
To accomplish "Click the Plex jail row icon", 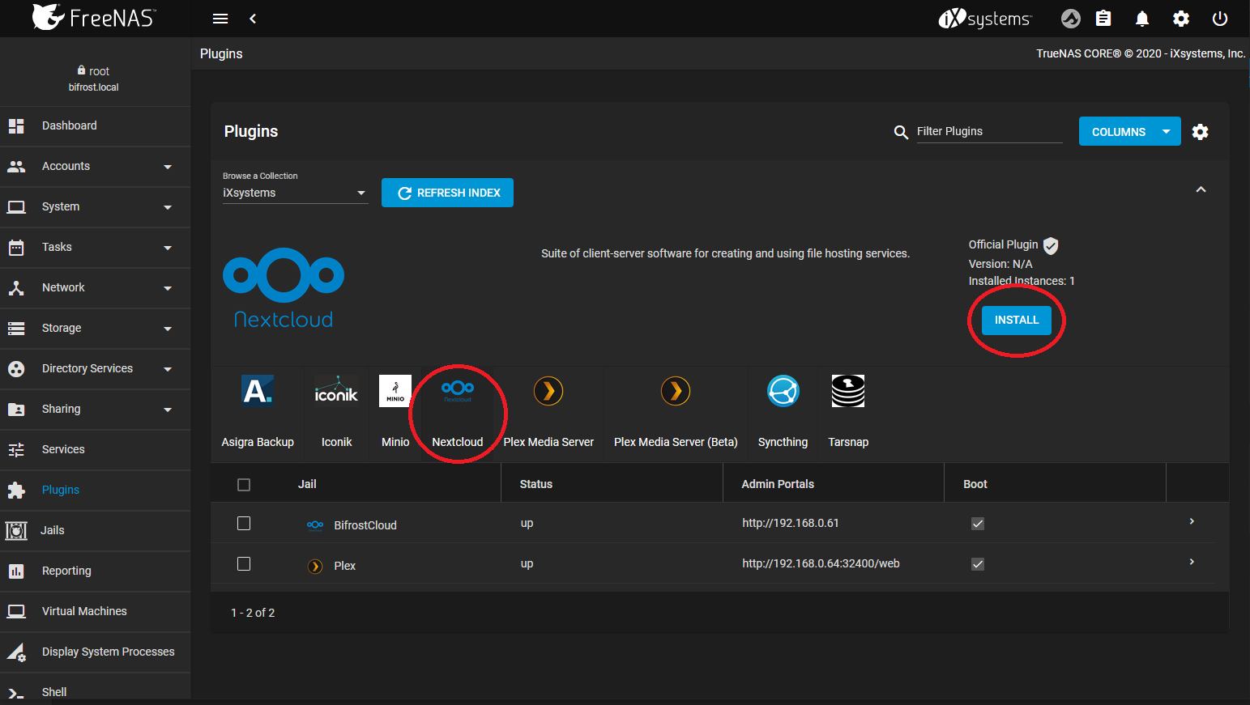I will (x=315, y=566).
